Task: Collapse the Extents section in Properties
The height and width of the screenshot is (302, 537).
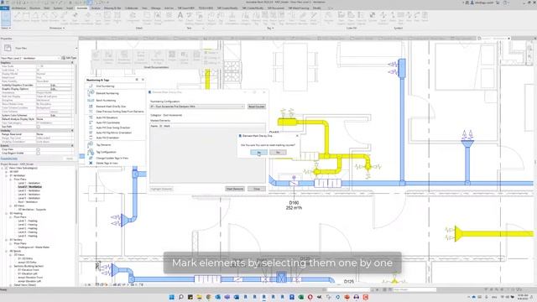Action: pyautogui.click(x=72, y=145)
